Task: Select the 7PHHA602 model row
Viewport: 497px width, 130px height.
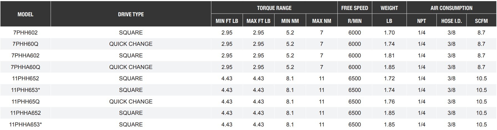Action: tap(25, 55)
